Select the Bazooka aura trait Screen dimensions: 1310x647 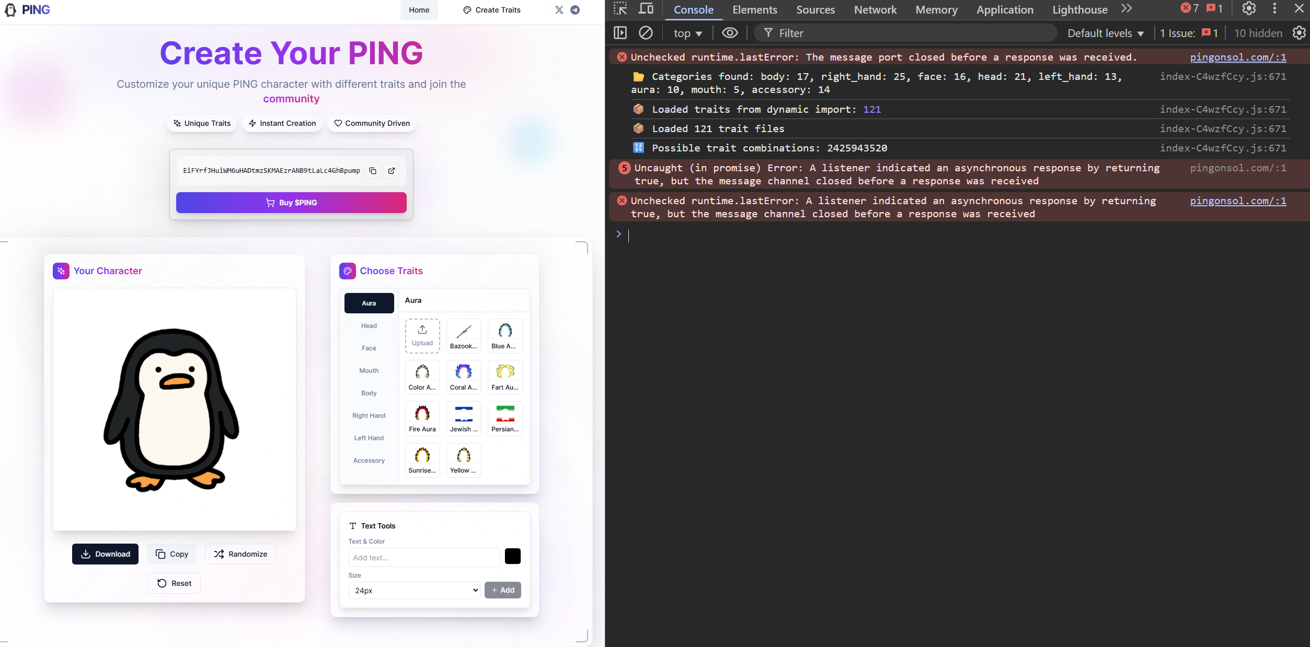point(464,336)
